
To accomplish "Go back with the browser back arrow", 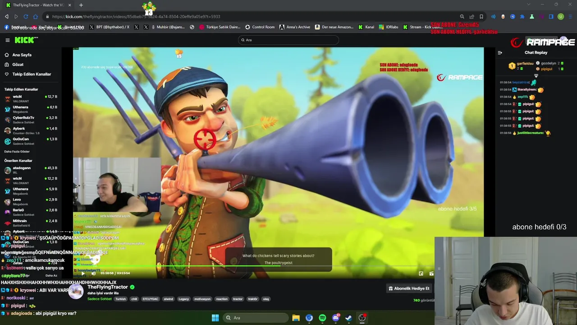I will (x=6, y=17).
